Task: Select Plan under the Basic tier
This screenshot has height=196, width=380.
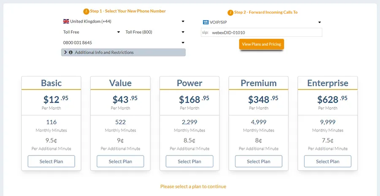Action: coord(52,161)
